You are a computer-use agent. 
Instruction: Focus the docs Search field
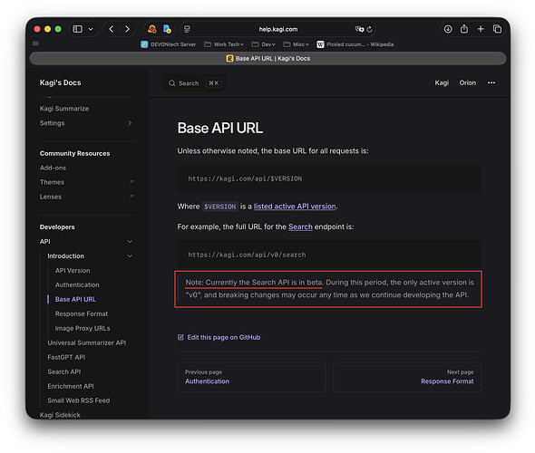[x=195, y=83]
